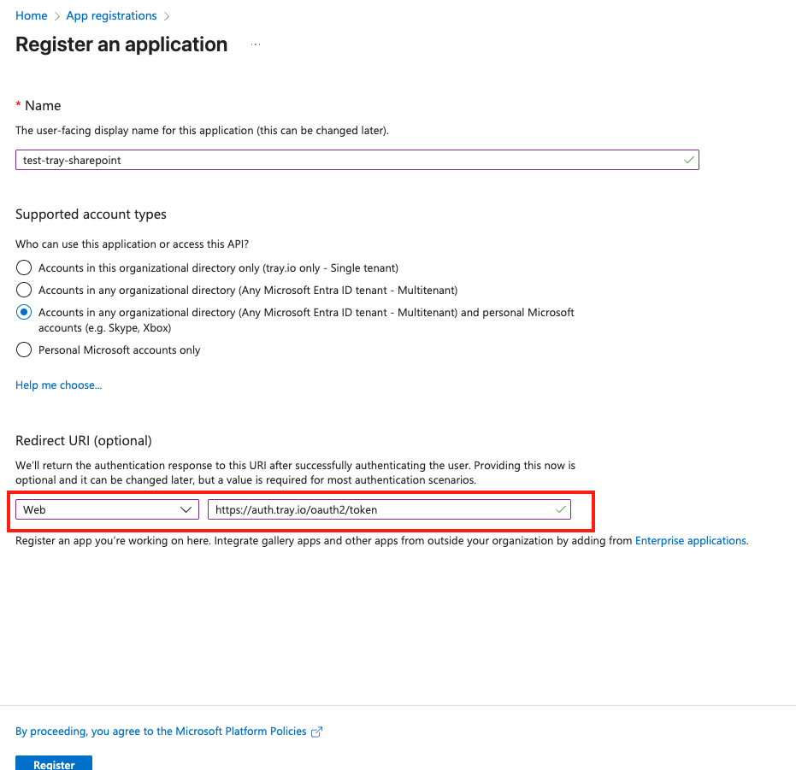Select the Multitenant-only account type option

[x=24, y=289]
